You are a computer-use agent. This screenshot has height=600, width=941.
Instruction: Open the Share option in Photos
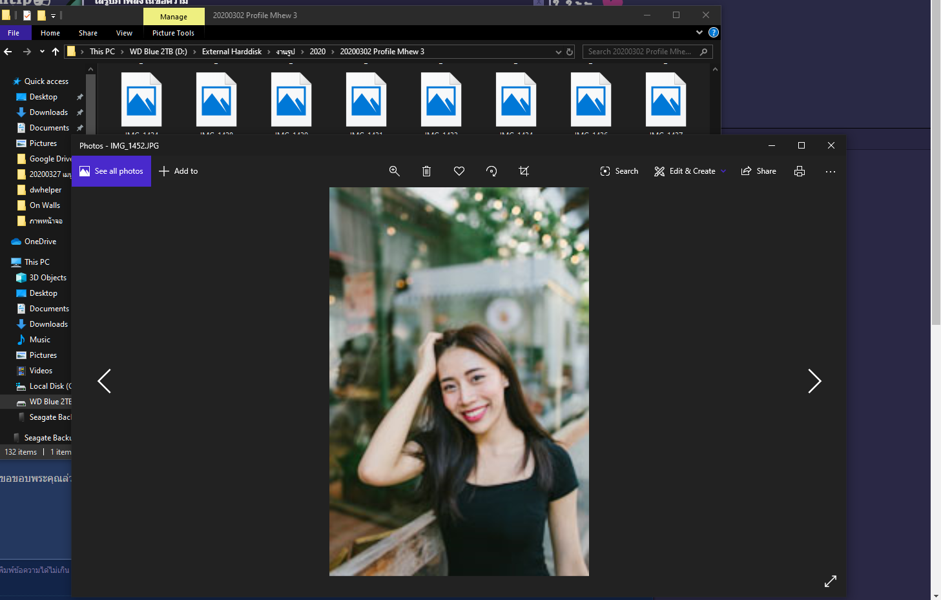coord(759,171)
